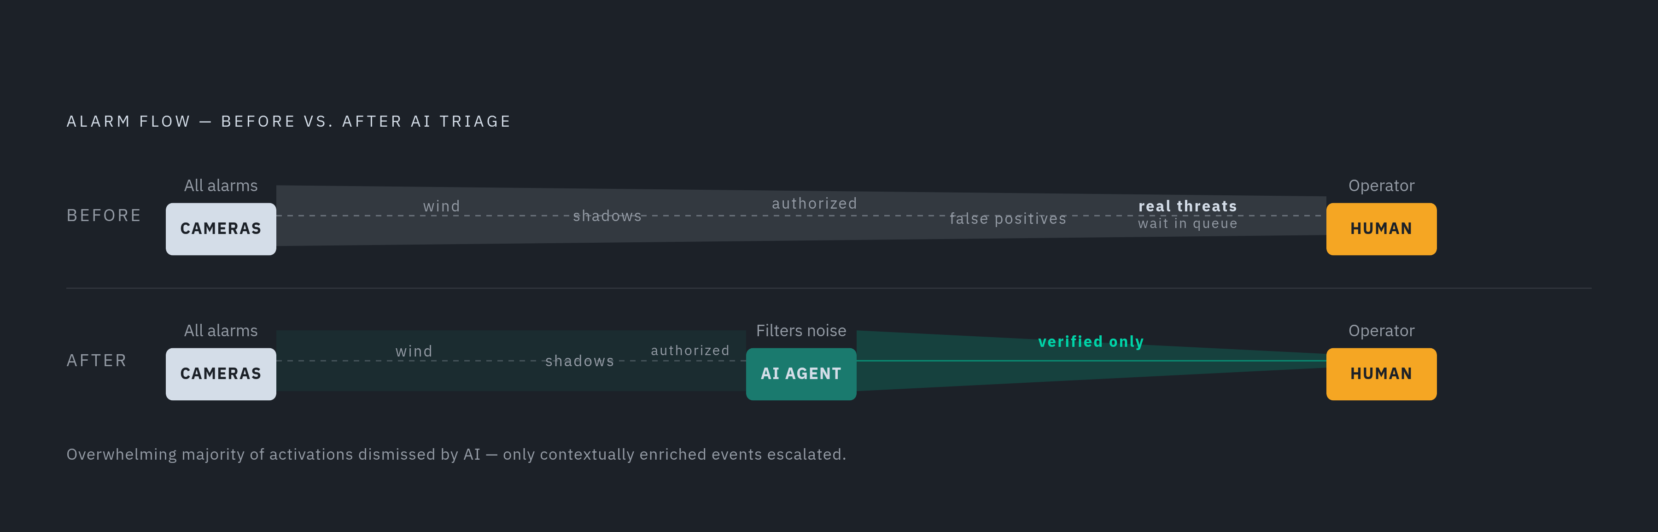The width and height of the screenshot is (1658, 532).
Task: Click the AI AGENT box
Action: click(801, 374)
